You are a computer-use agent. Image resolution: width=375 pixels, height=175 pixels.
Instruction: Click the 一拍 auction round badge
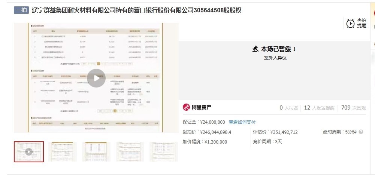pyautogui.click(x=21, y=10)
